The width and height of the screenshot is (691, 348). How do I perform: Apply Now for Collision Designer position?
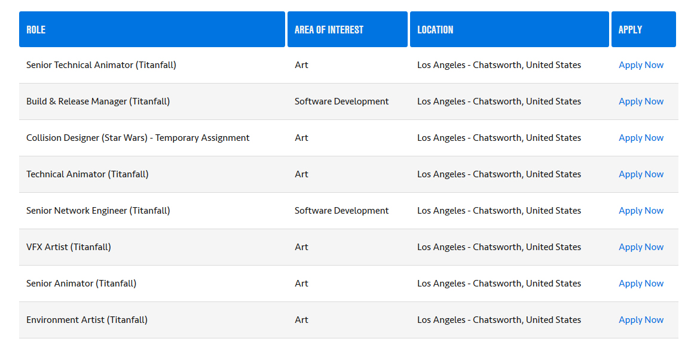[x=641, y=138]
